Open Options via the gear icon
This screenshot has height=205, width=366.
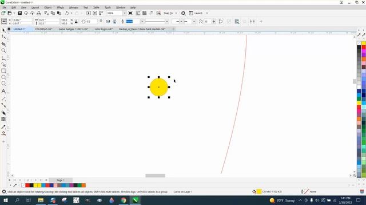click(x=183, y=13)
